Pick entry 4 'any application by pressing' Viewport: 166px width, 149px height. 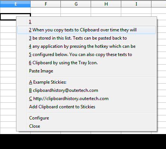point(87,46)
